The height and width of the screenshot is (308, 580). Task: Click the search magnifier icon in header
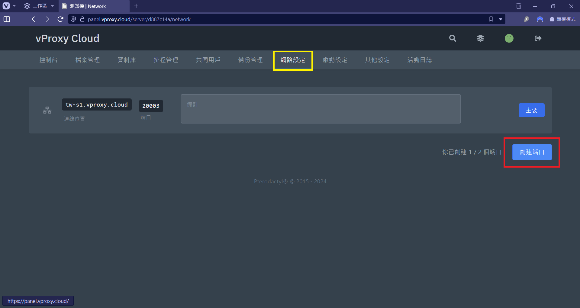click(452, 38)
